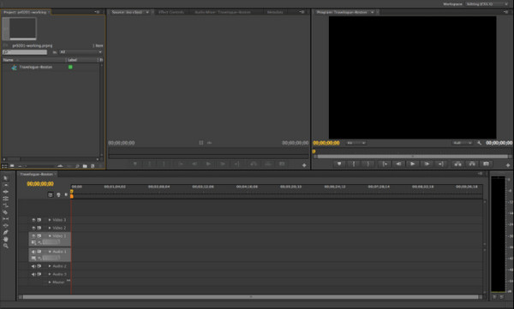Click Export Frame in Program monitor
The image size is (514, 309).
tap(486, 163)
